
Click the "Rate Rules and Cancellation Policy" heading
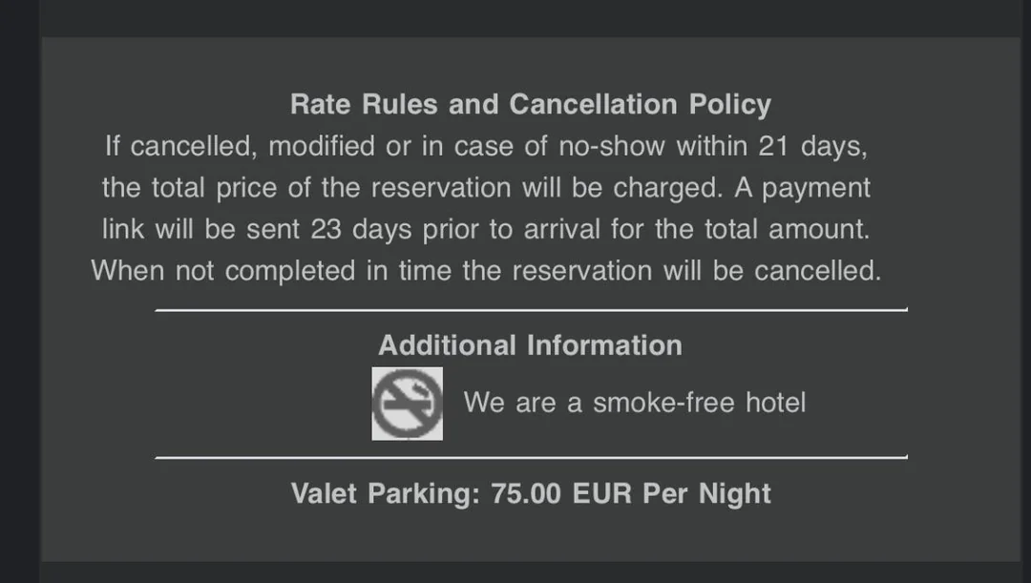coord(530,104)
